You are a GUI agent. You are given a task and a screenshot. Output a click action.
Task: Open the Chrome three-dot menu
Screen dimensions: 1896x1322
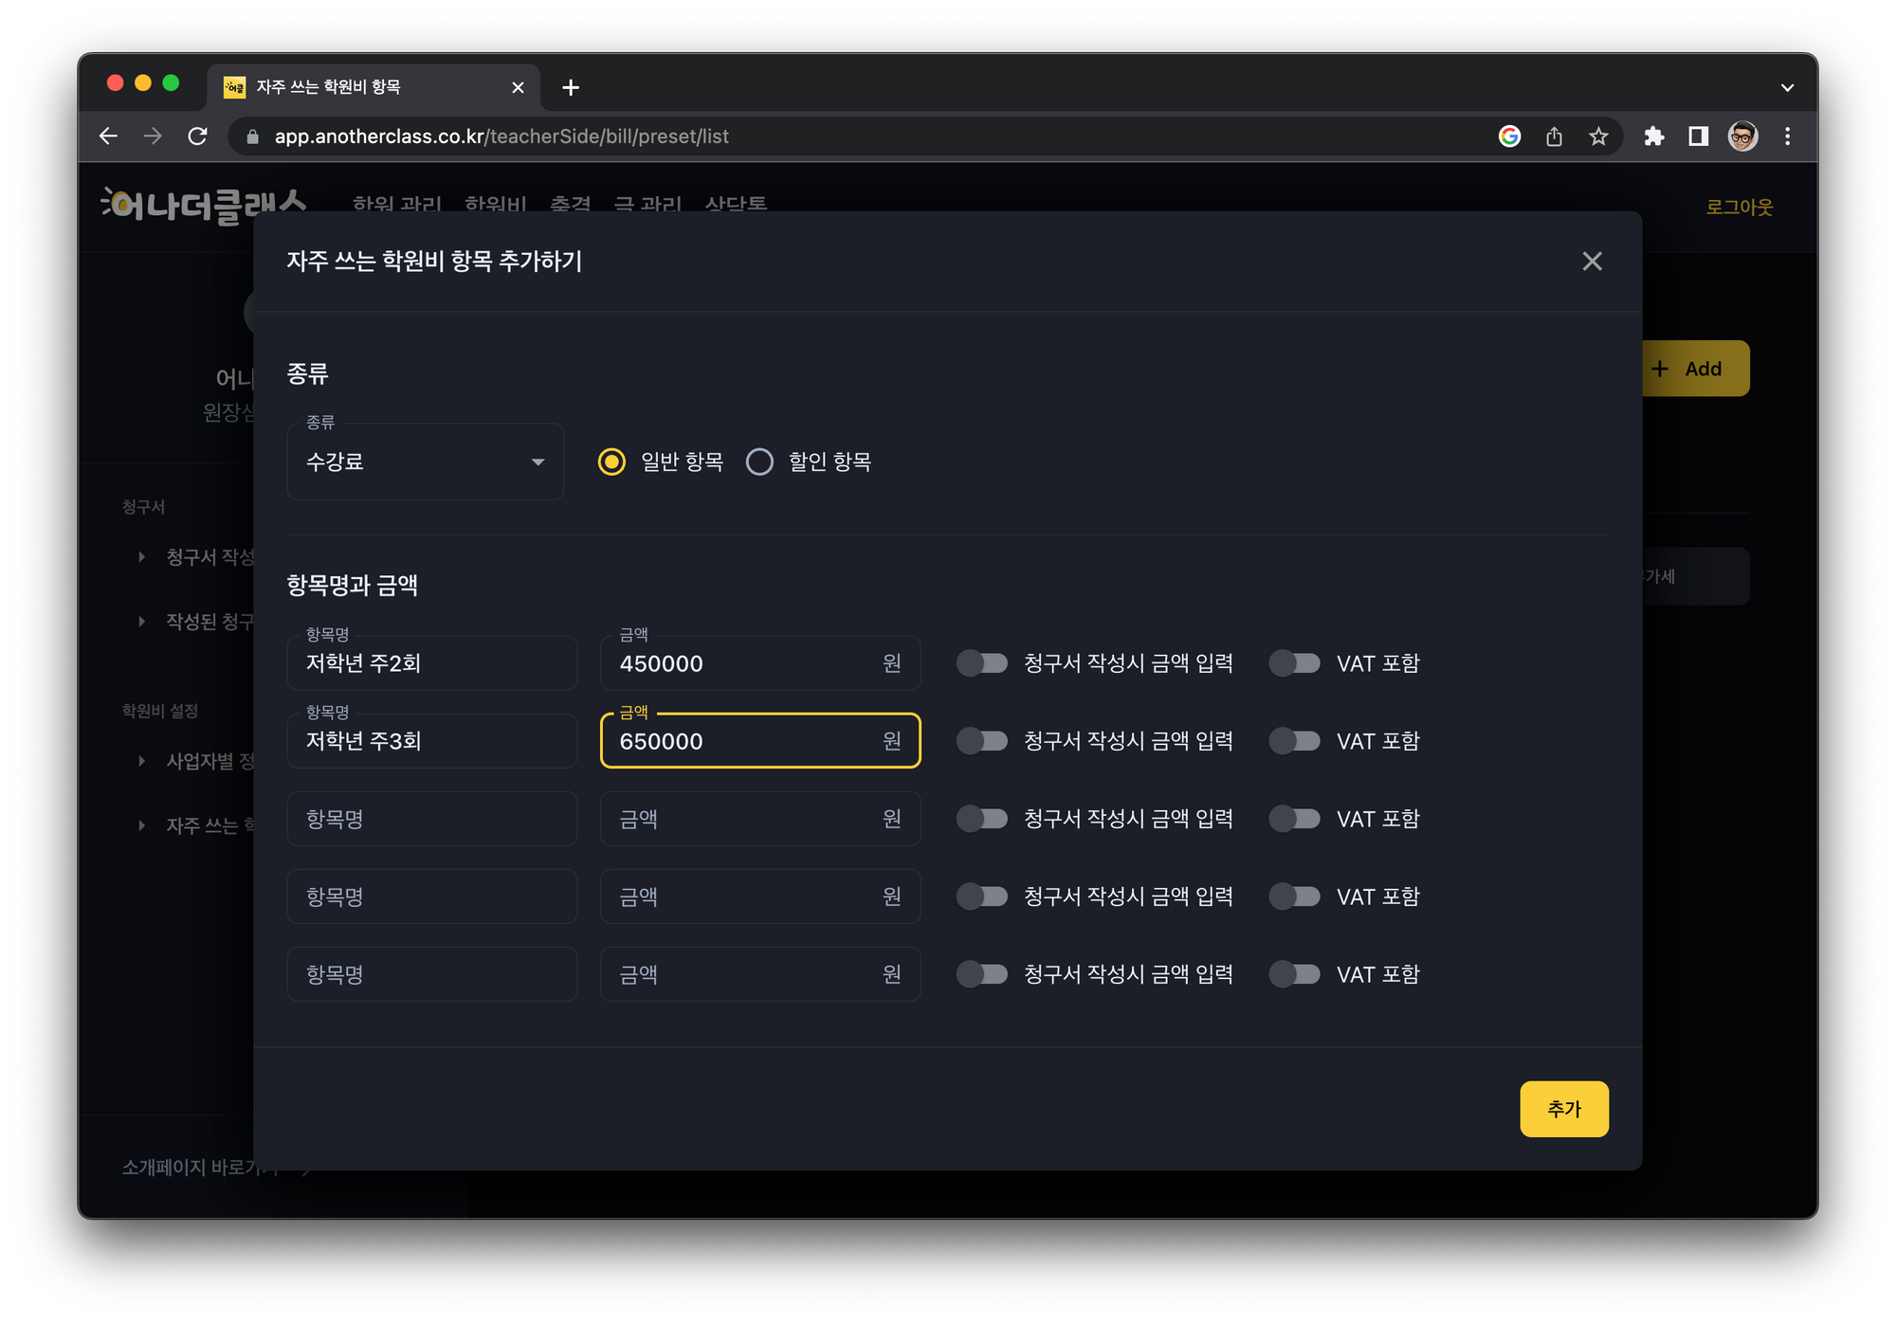pyautogui.click(x=1787, y=136)
